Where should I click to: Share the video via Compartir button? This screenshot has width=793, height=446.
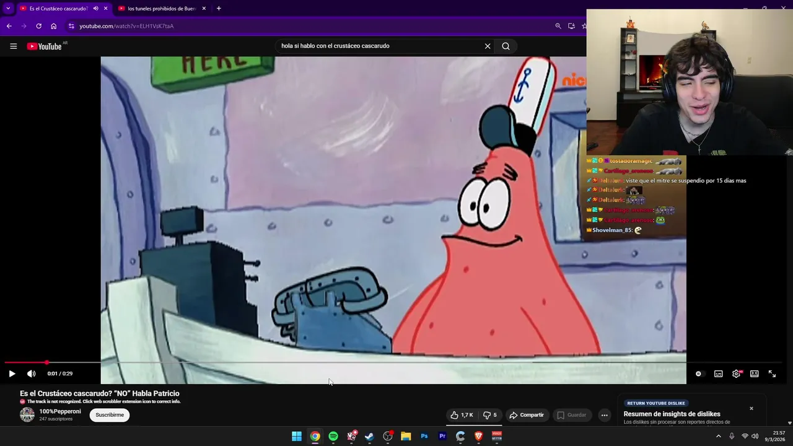(x=527, y=415)
